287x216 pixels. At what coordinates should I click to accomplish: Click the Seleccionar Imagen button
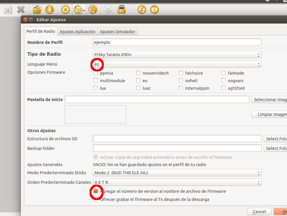point(269,99)
